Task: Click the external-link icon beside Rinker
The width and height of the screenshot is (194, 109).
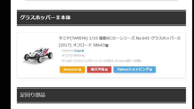Action: point(83,51)
